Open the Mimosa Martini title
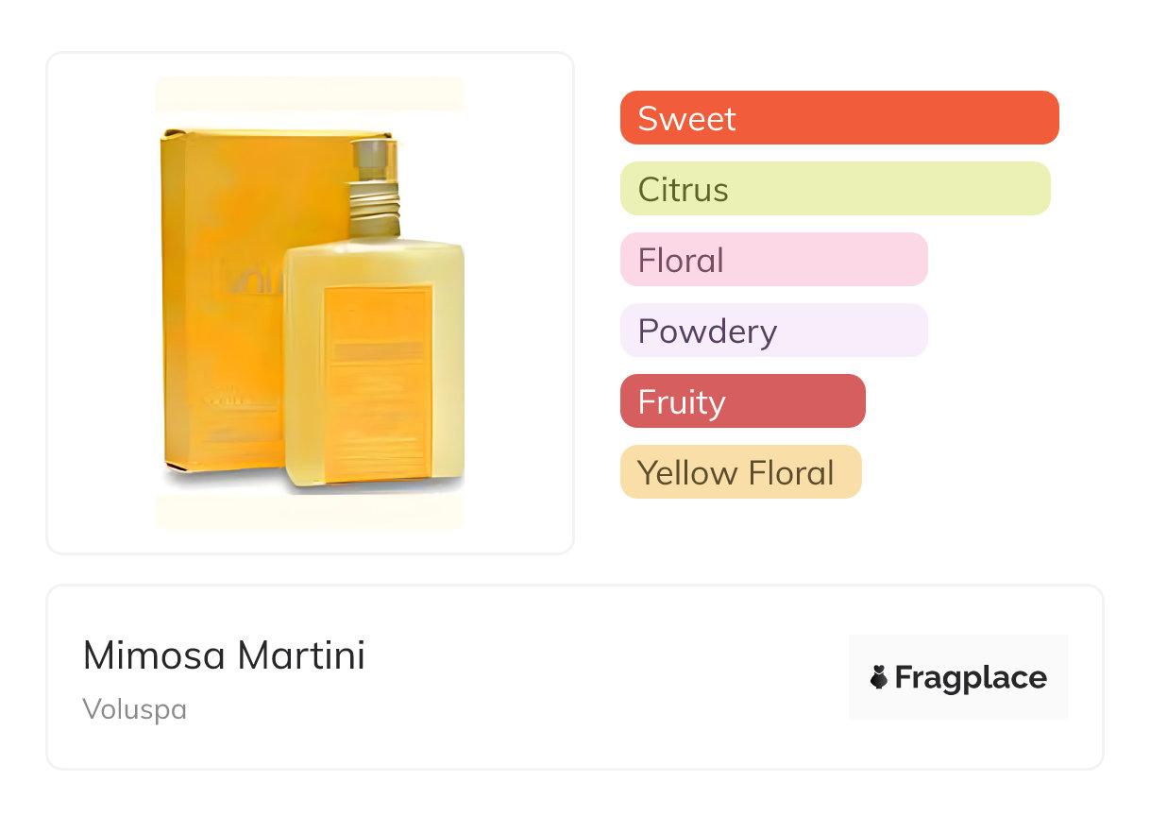Viewport: 1150px width, 816px height. tap(224, 655)
